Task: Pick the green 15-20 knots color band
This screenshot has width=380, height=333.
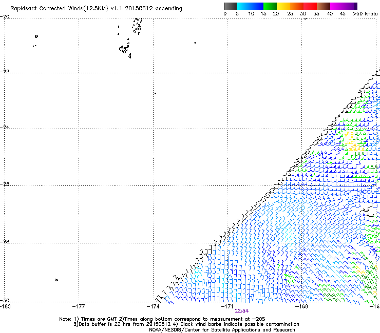Action: tap(270, 7)
